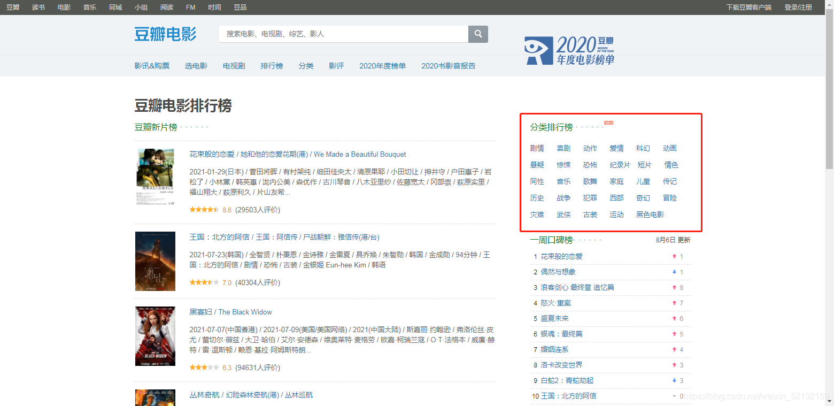Viewport: 834px width, 406px height.
Task: Open 花束般的恋爱 poster thumbnail
Action: 156,177
